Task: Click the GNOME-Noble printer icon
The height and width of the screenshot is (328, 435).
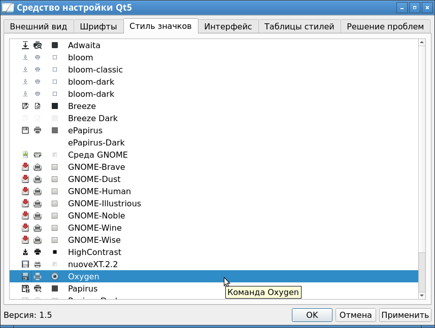Action: (38, 216)
